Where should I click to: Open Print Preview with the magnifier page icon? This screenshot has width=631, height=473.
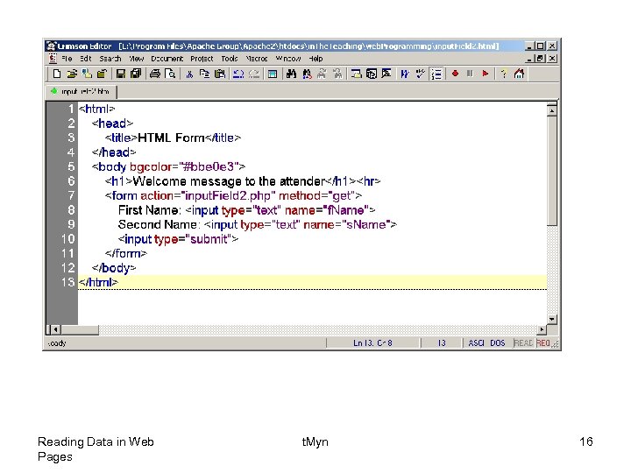coord(170,74)
